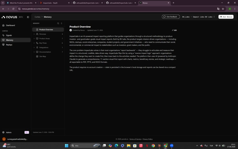
Task: Click BV_Labs in the workspace breadcrumb
Action: pyautogui.click(x=186, y=17)
